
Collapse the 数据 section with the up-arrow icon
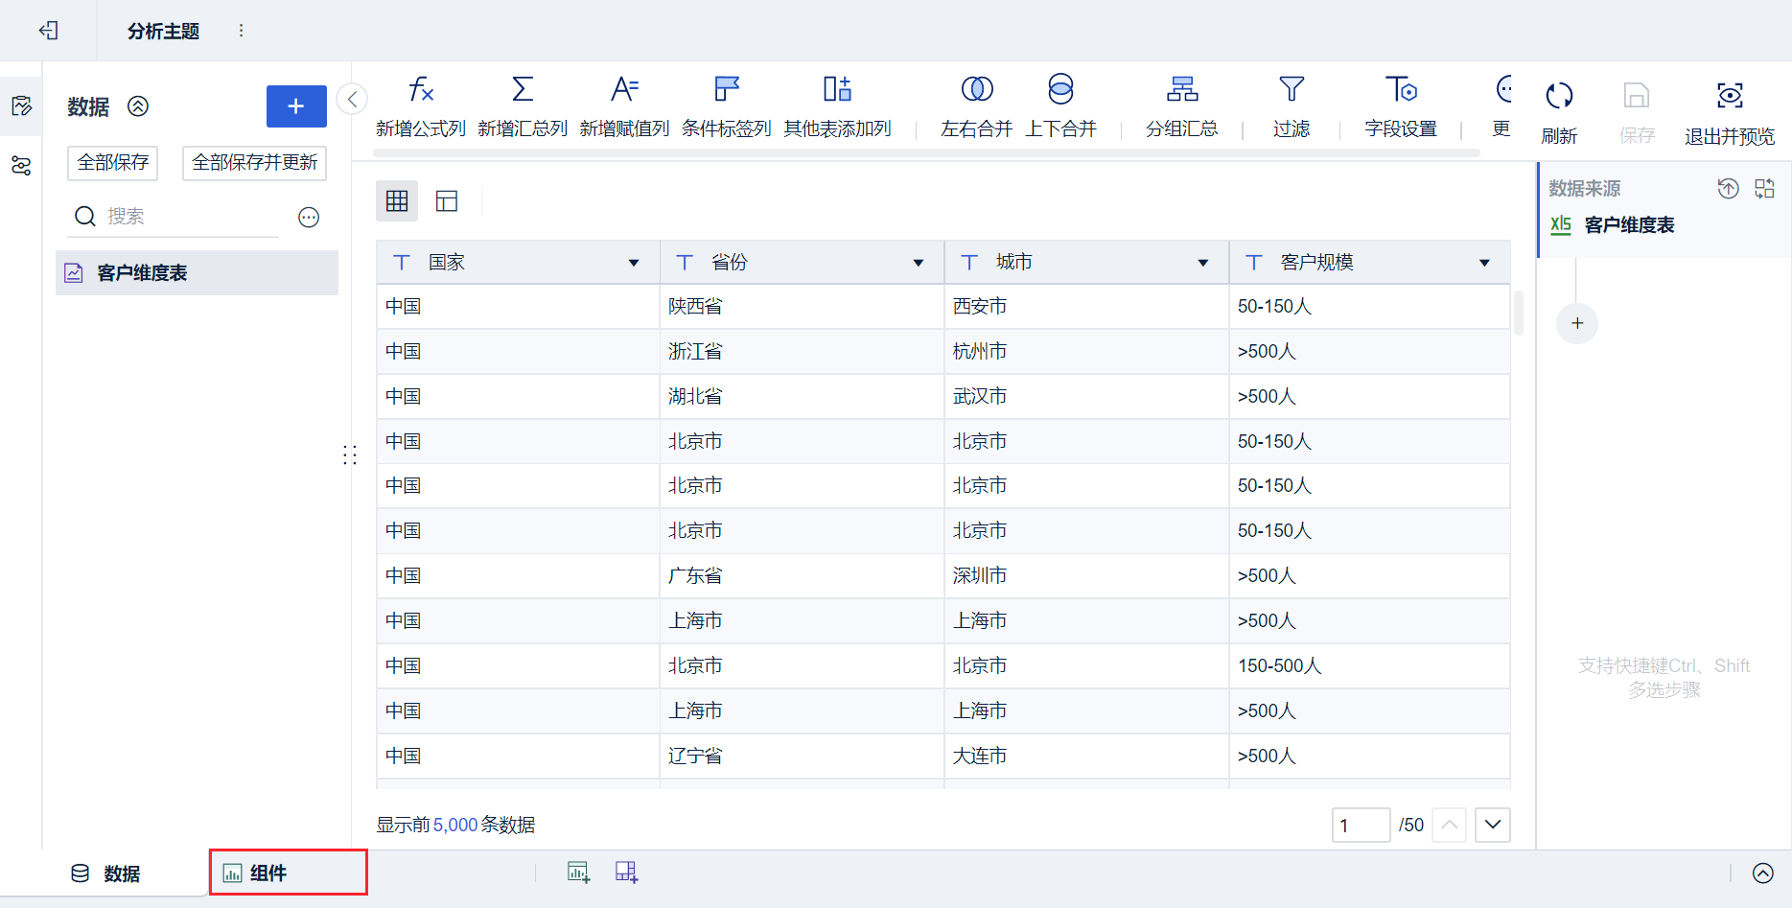coord(138,106)
